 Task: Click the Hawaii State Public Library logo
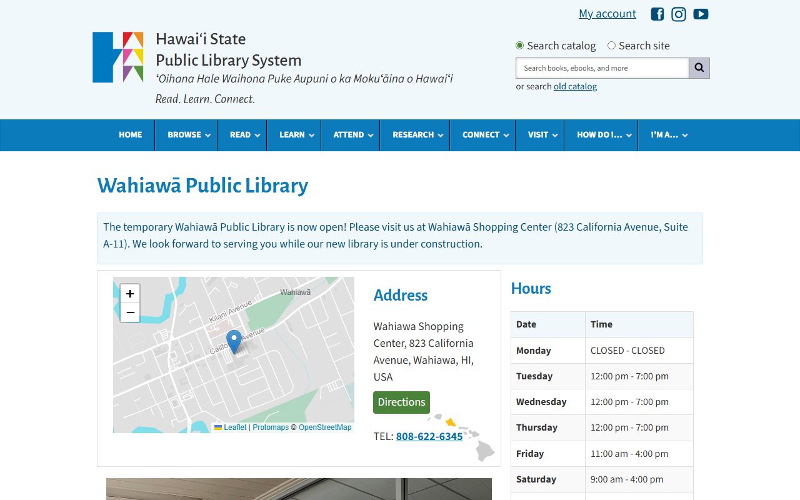coord(118,57)
